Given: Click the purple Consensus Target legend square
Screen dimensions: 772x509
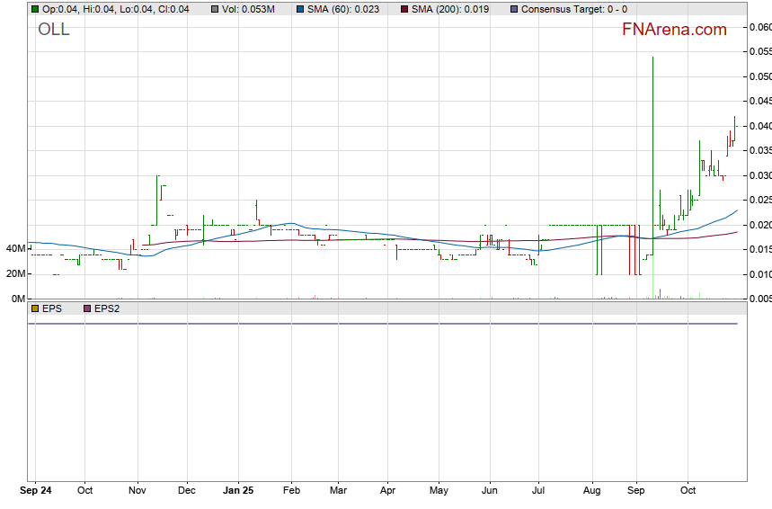Looking at the screenshot, I should tap(513, 9).
